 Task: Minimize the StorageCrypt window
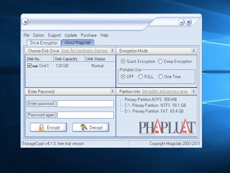click(x=181, y=22)
